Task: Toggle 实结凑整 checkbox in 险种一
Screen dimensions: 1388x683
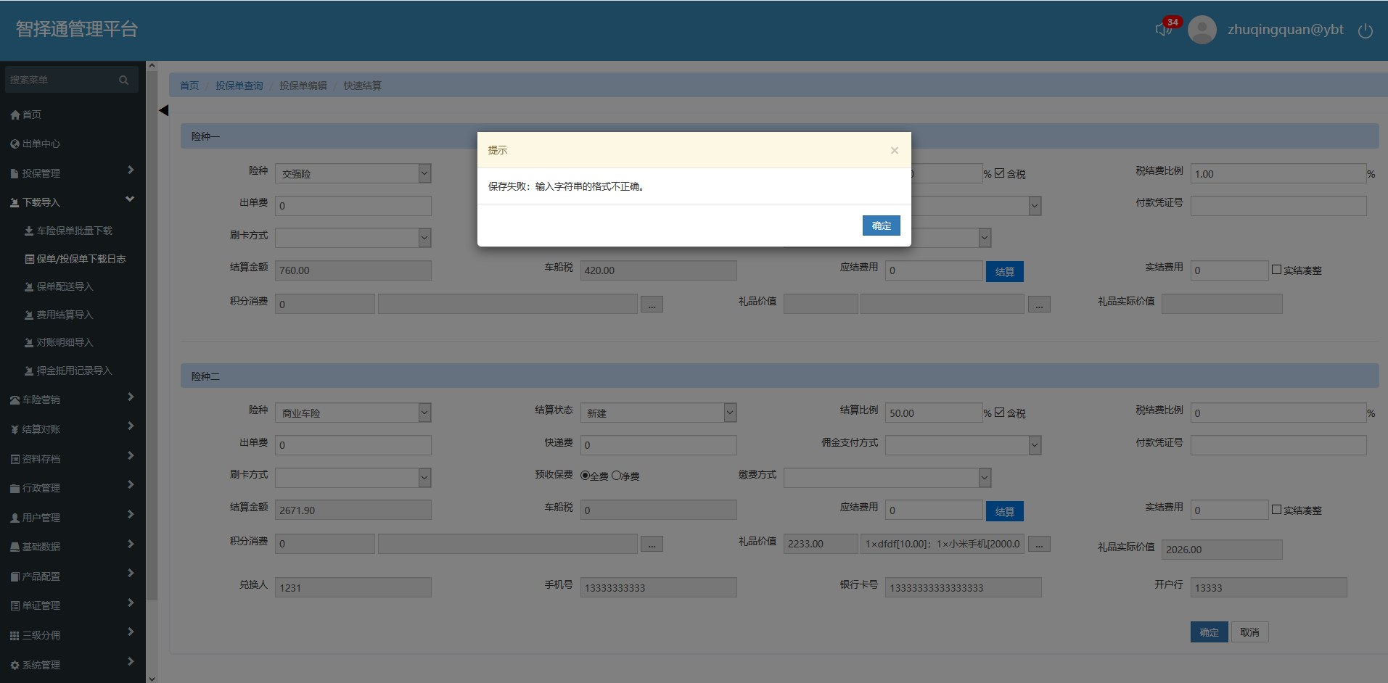Action: [x=1276, y=270]
